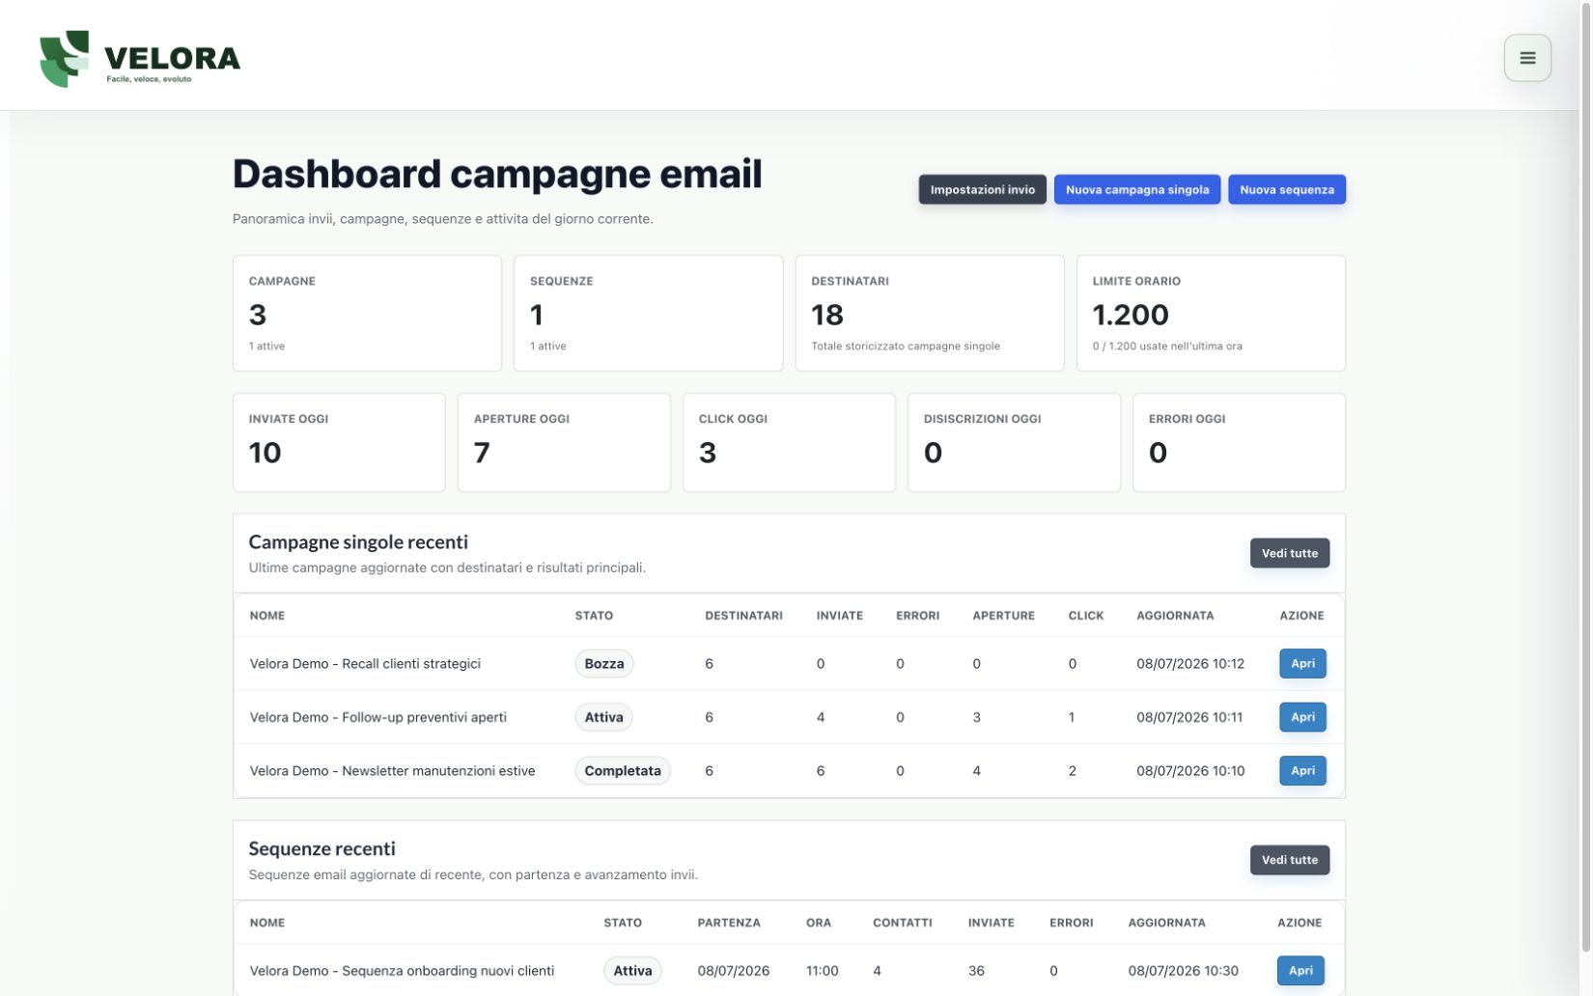The height and width of the screenshot is (996, 1593).
Task: Click the Bozza status badge
Action: coord(604,663)
